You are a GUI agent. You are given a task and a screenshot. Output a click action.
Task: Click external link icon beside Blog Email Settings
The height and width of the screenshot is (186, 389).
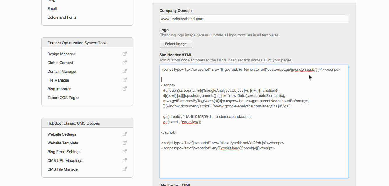click(125, 152)
